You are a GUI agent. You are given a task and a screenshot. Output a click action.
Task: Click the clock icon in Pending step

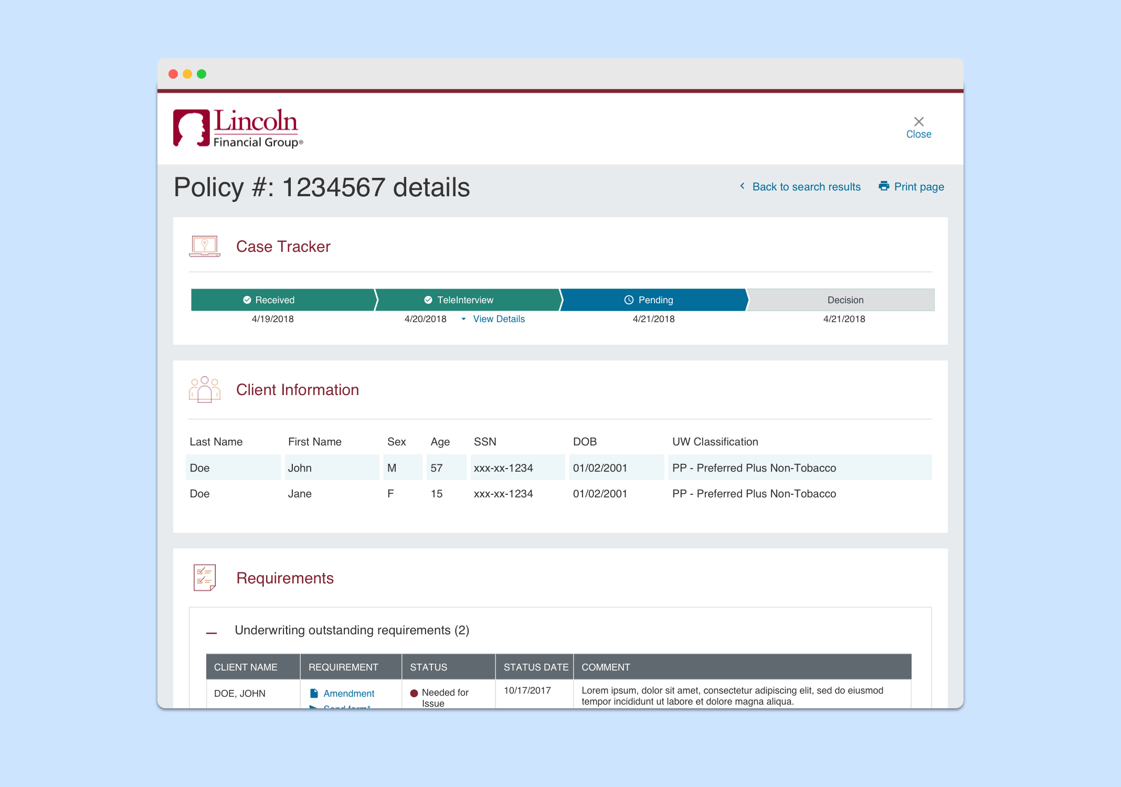(x=628, y=300)
